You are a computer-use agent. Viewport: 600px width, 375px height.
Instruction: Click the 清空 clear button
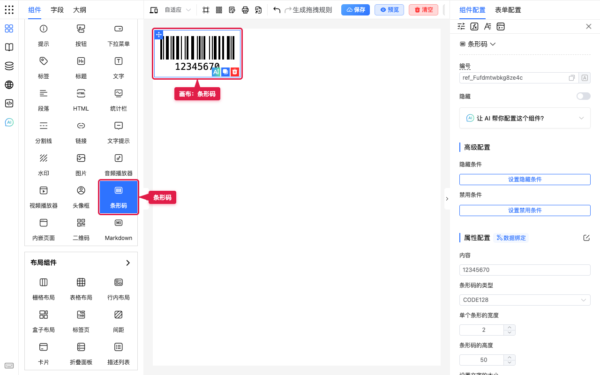(x=423, y=10)
